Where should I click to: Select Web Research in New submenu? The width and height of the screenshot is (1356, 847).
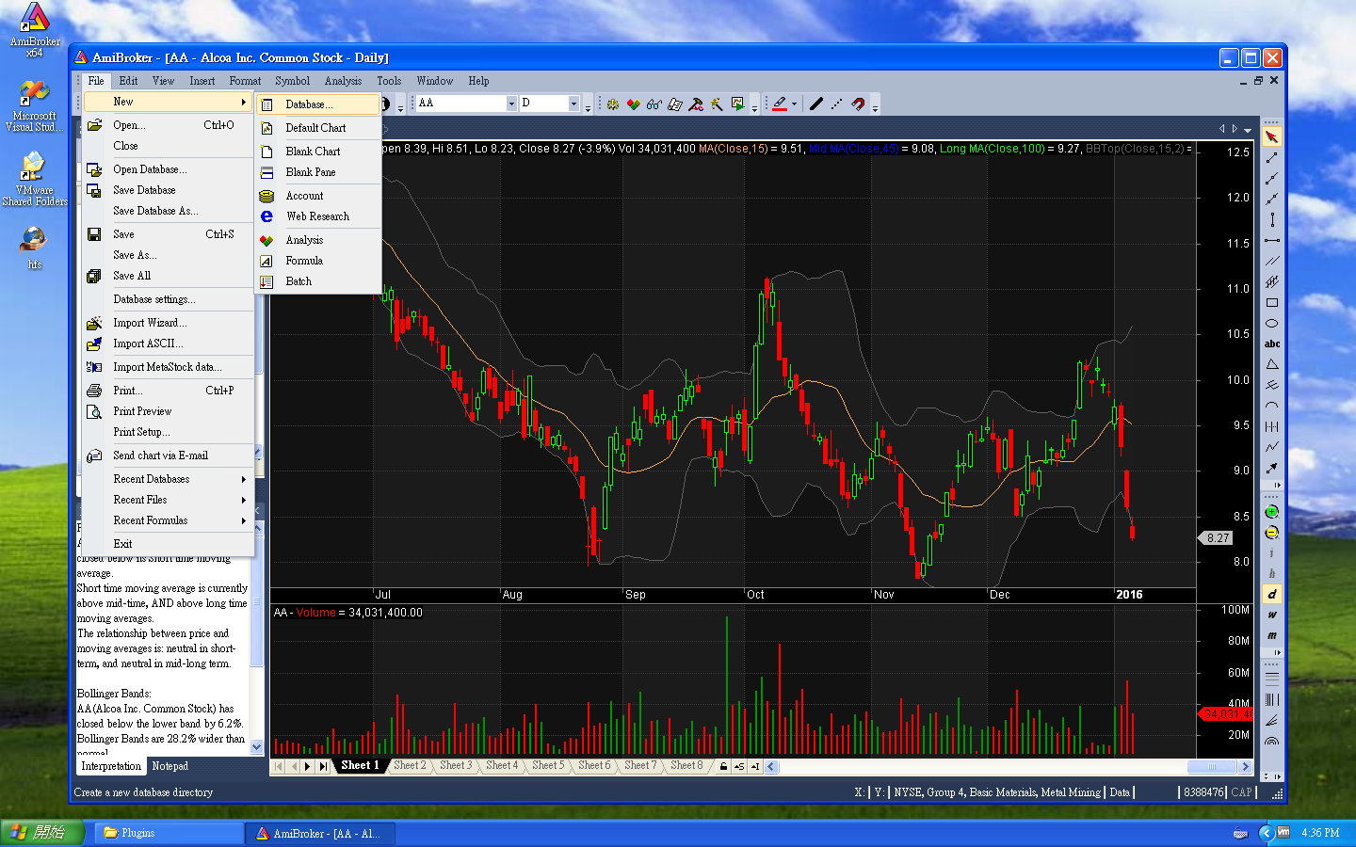click(317, 216)
